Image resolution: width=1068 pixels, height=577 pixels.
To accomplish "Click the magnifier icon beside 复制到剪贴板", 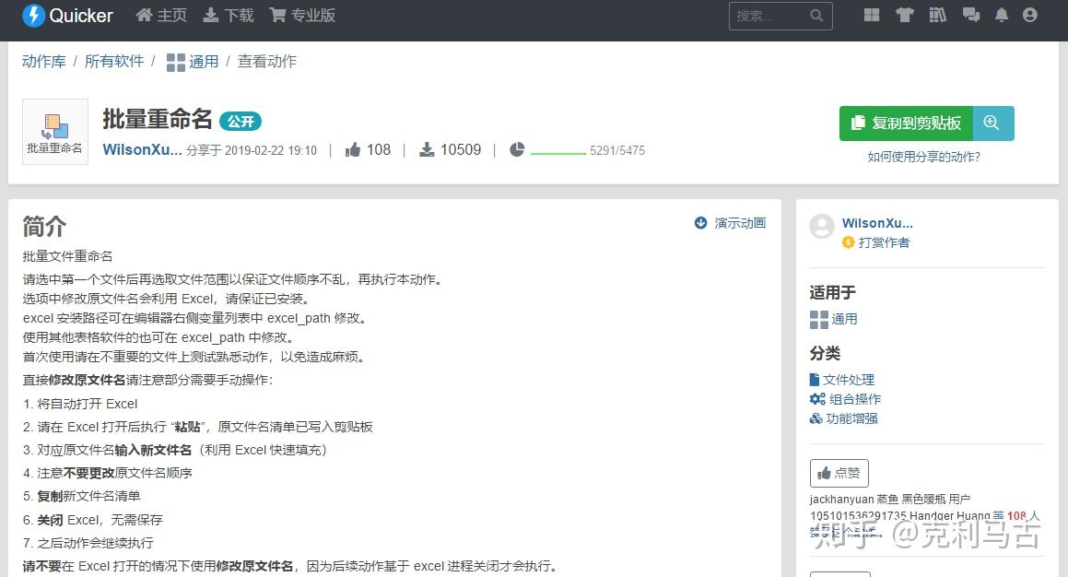I will click(x=993, y=122).
